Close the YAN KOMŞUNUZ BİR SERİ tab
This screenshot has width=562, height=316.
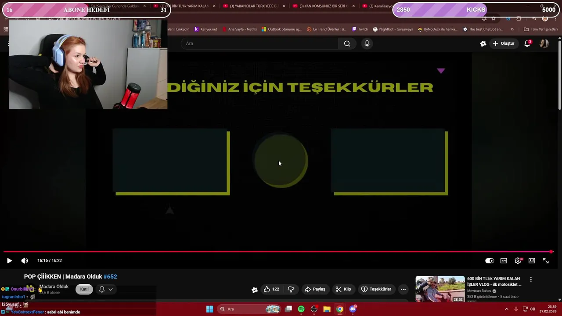353,6
